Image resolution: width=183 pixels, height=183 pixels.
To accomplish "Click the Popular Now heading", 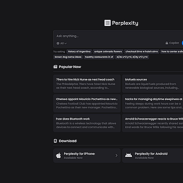I will coord(70,67).
